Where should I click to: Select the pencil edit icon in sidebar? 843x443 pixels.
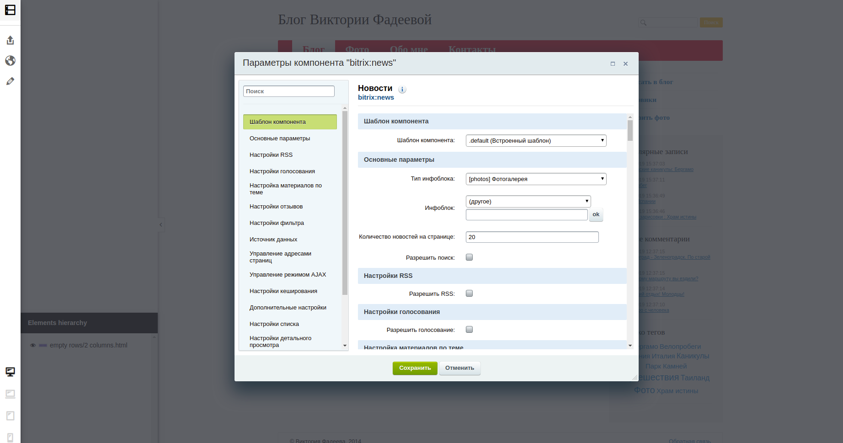click(10, 81)
